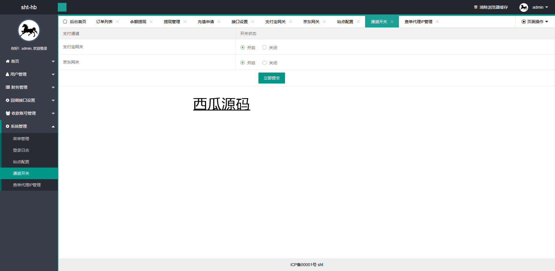
Task: Close the 接口设置 tab
Action: tap(253, 22)
